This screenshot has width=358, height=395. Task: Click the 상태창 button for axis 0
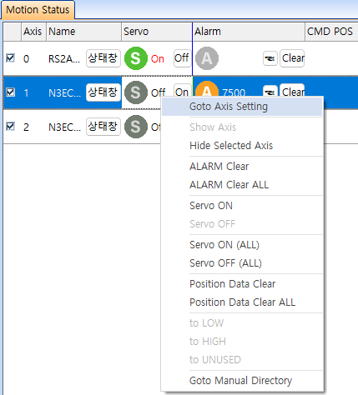[103, 58]
